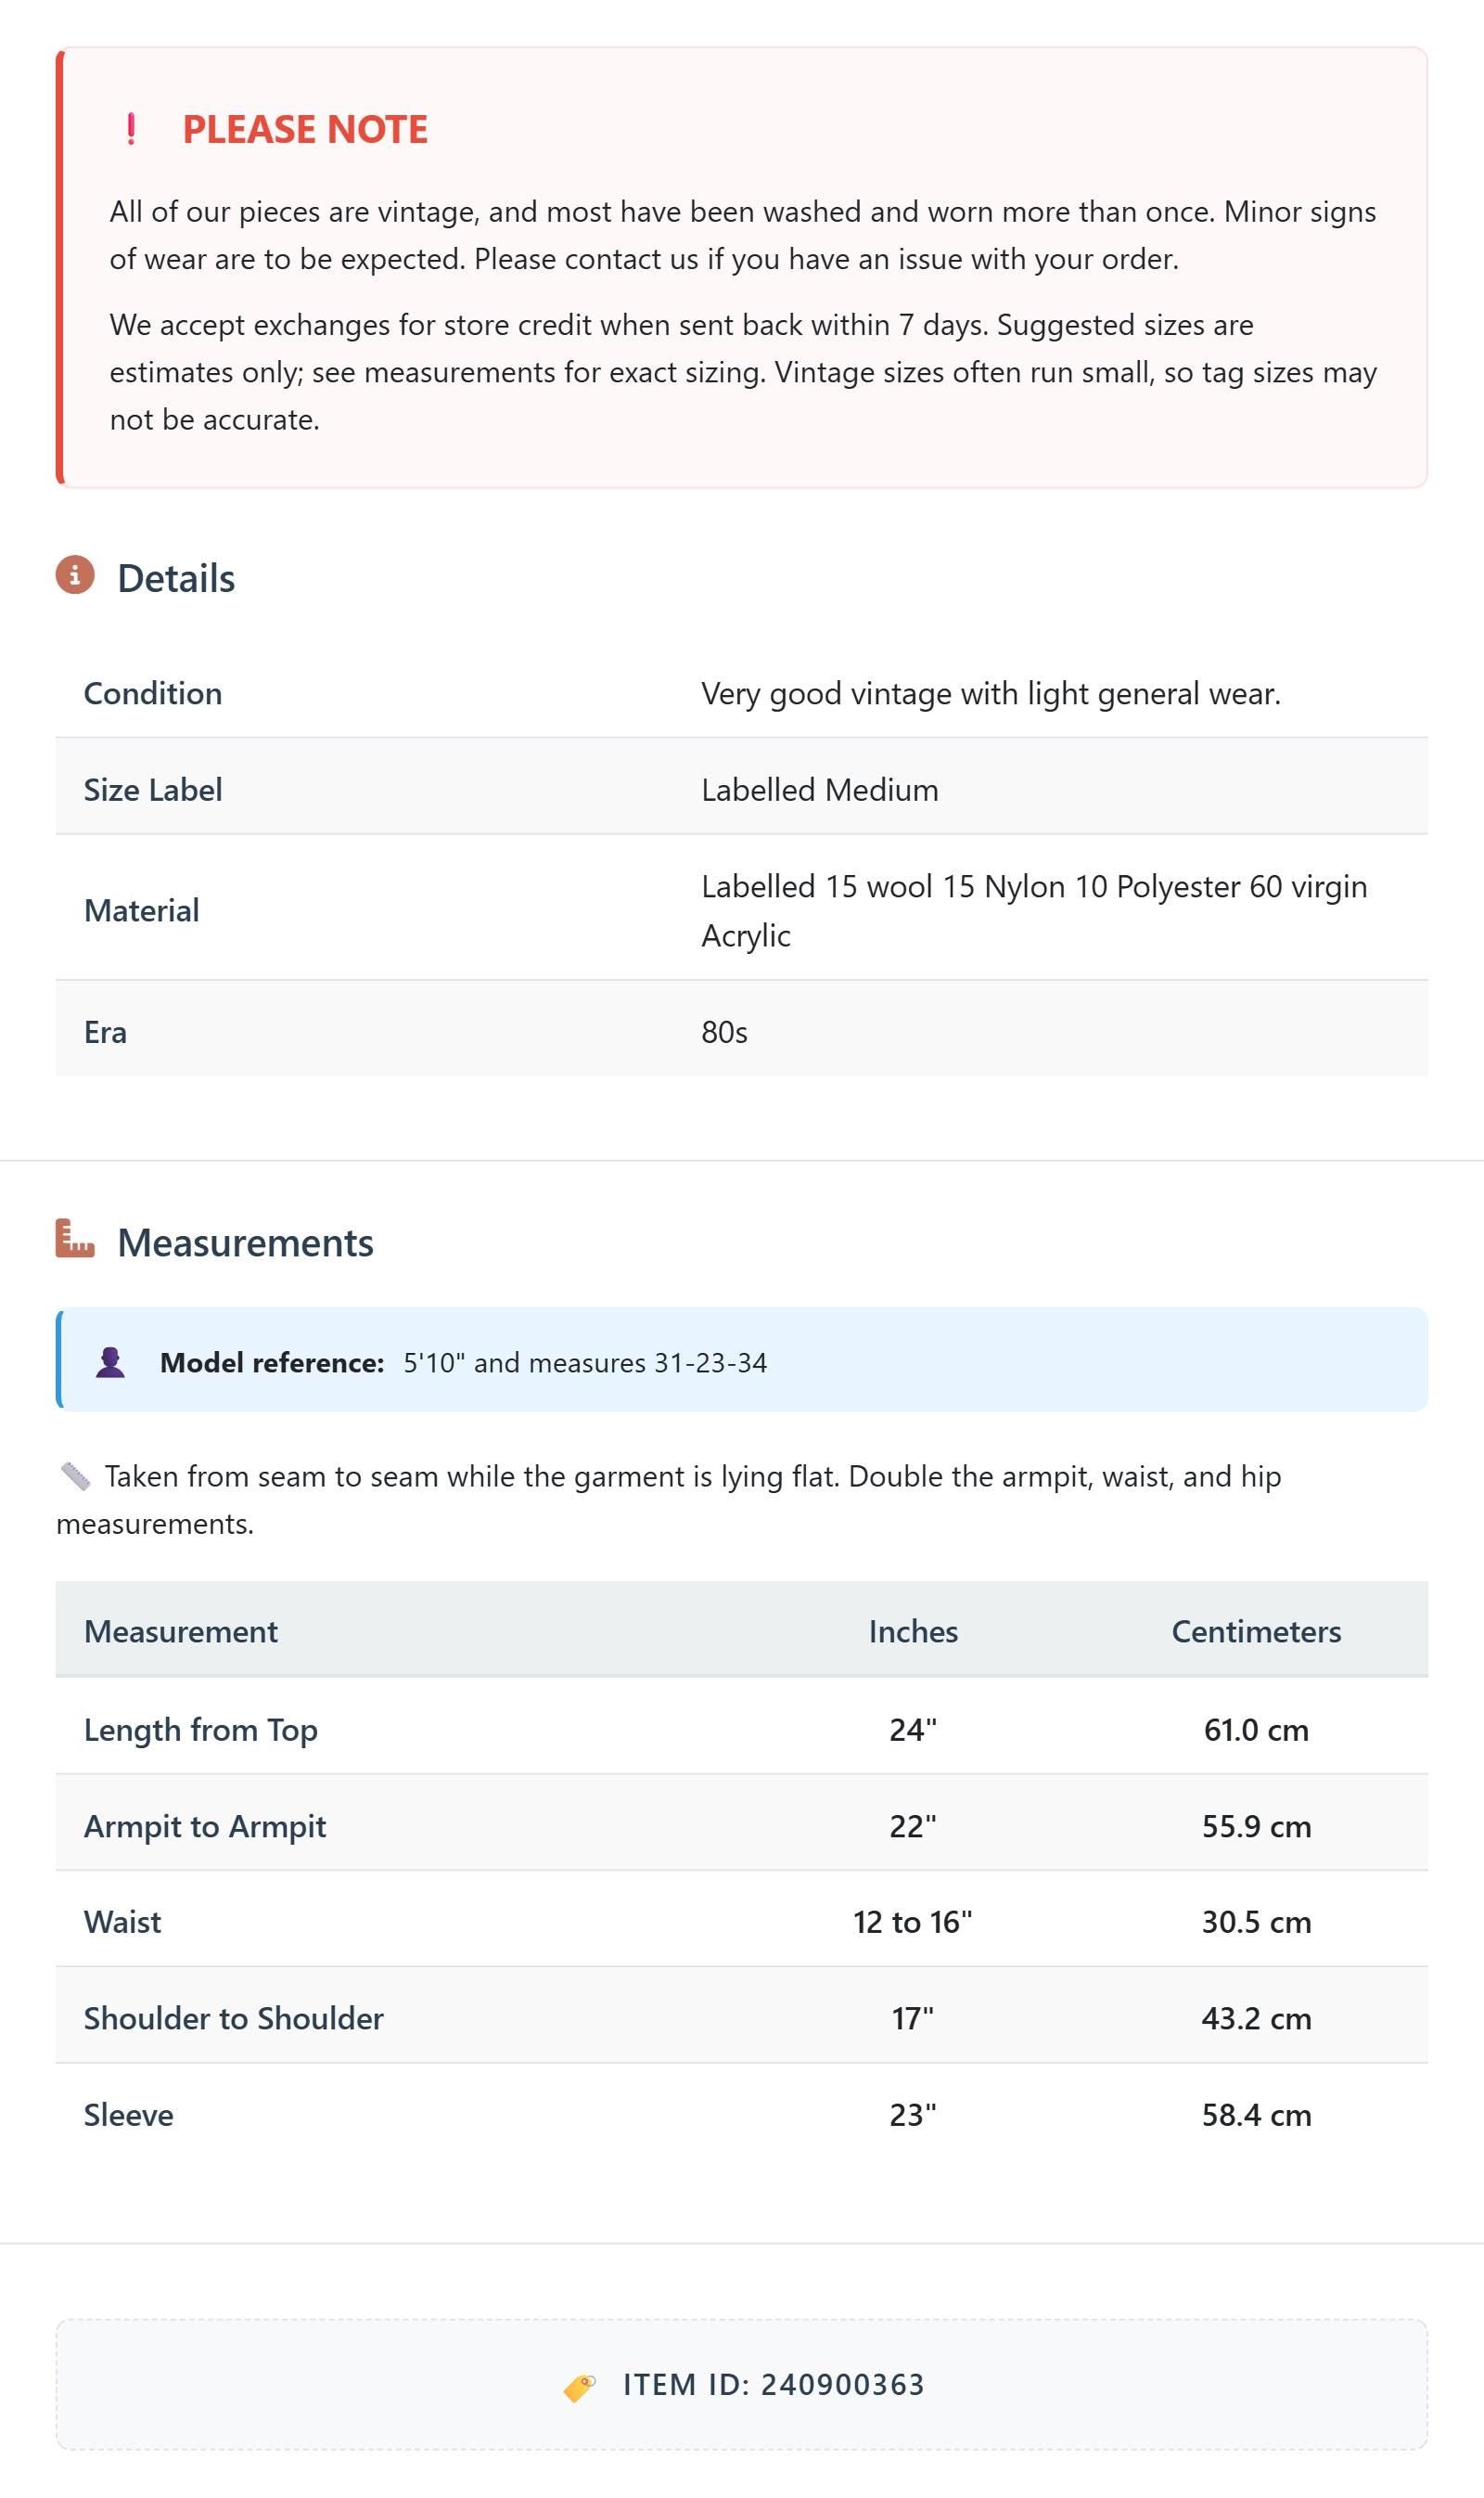Image resolution: width=1484 pixels, height=2498 pixels.
Task: Click the PLEASE NOTE heading
Action: point(305,130)
